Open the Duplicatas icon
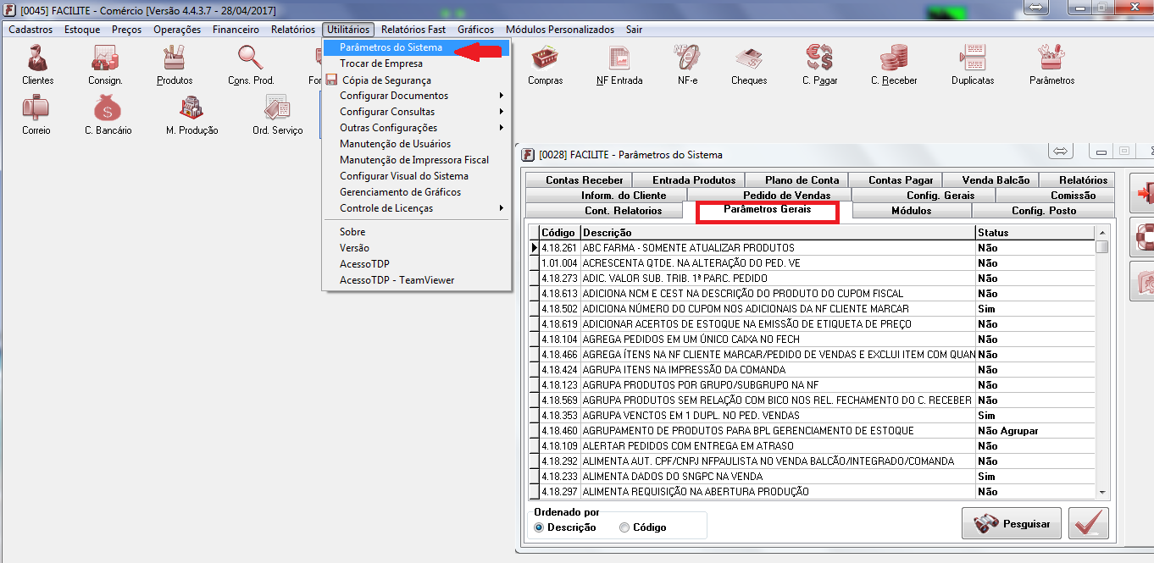Image resolution: width=1154 pixels, height=563 pixels. point(973,58)
